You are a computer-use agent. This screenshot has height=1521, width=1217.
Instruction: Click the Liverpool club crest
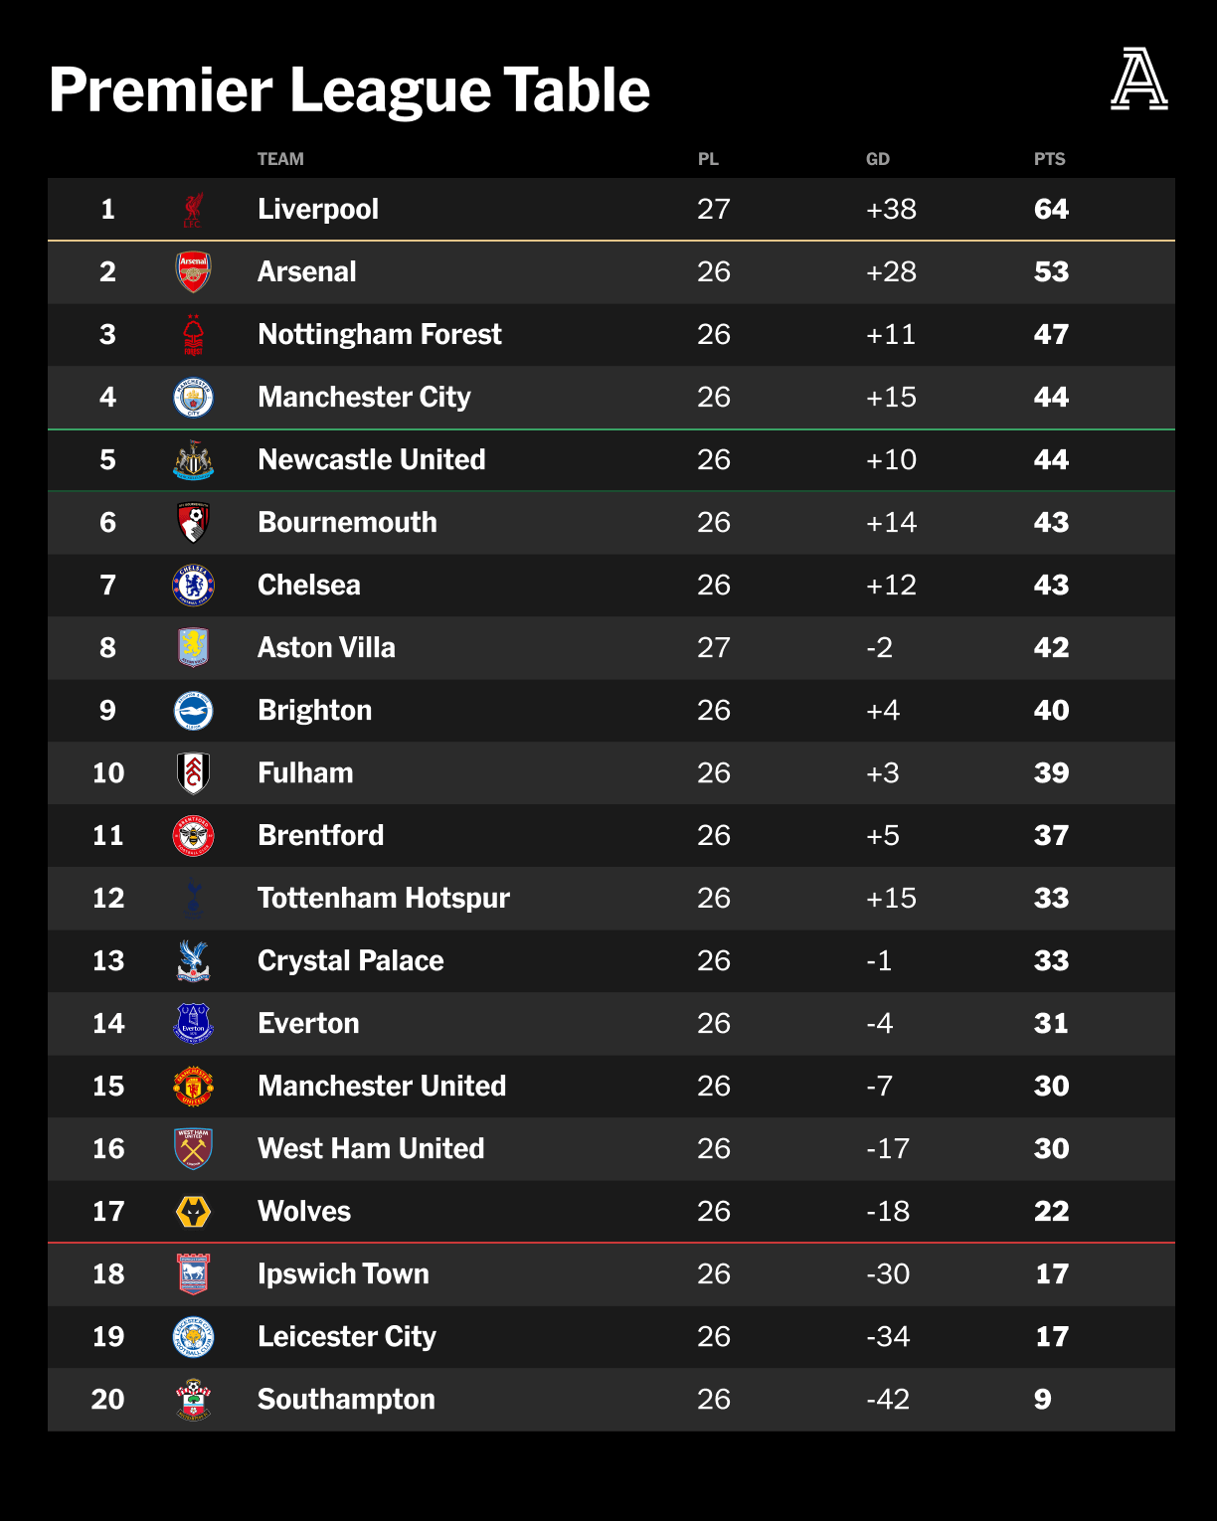click(x=193, y=210)
